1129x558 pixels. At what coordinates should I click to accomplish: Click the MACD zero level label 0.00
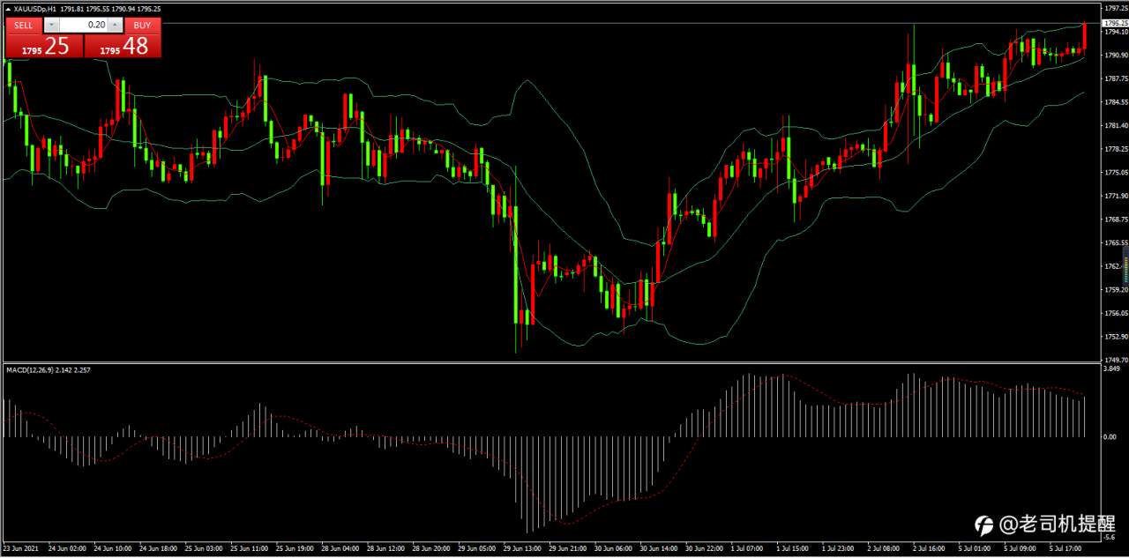pyautogui.click(x=1110, y=436)
